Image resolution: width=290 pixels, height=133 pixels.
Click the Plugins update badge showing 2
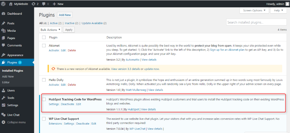pyautogui.click(x=20, y=63)
